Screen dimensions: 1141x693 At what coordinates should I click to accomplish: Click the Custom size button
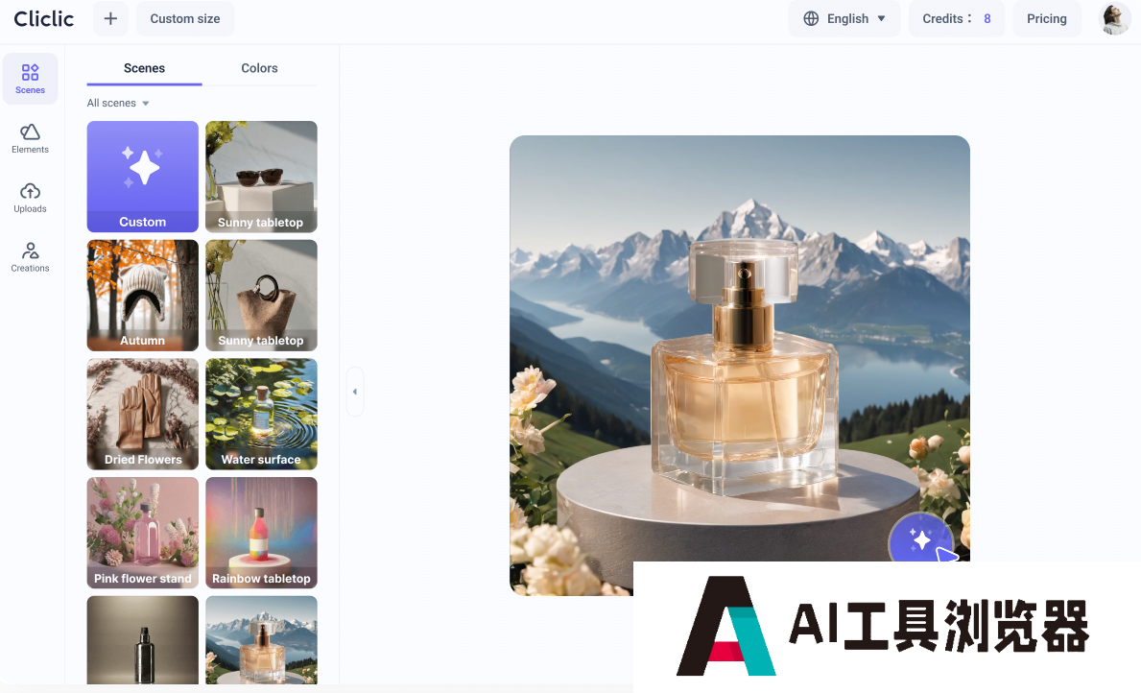coord(185,18)
